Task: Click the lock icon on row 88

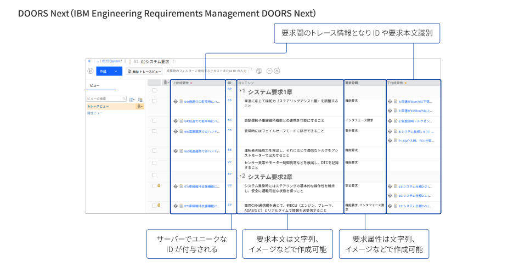Action: [x=159, y=186]
